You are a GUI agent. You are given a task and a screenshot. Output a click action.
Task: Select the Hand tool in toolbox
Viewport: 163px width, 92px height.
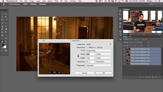pos(2,41)
